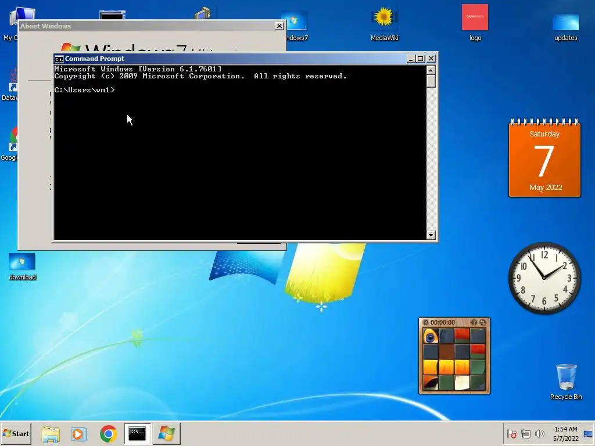
Task: Open the updates desktop folder
Action: [565, 27]
